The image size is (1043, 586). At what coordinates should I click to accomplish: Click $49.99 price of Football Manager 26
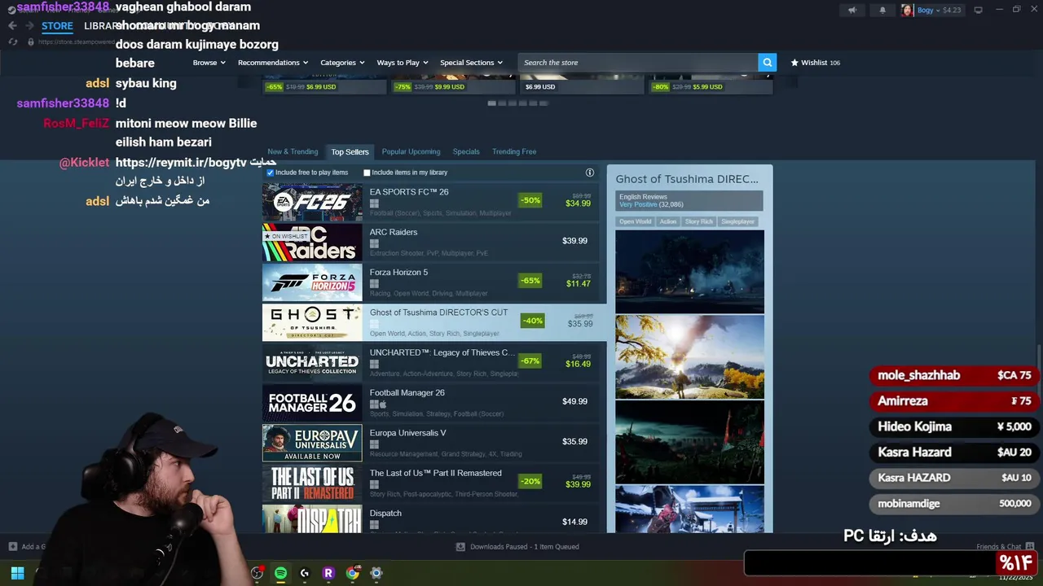click(574, 401)
